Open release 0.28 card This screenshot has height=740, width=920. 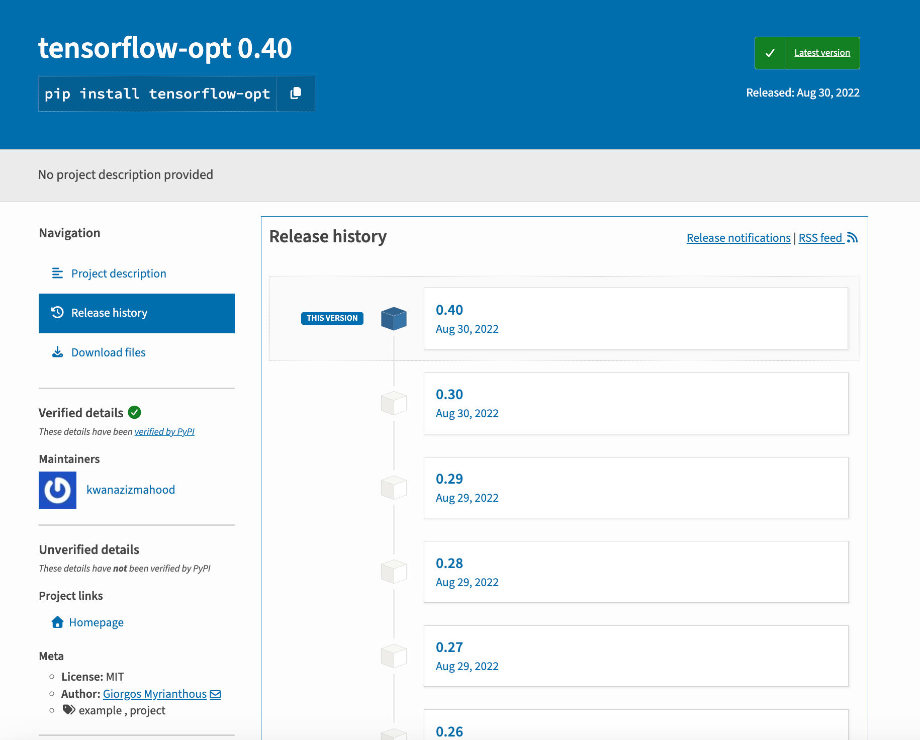tap(636, 572)
